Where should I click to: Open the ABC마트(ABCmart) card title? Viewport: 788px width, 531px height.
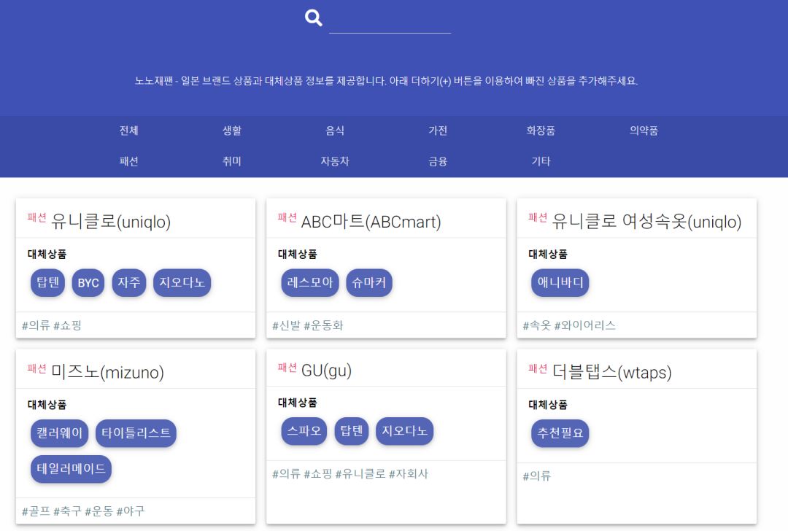371,222
